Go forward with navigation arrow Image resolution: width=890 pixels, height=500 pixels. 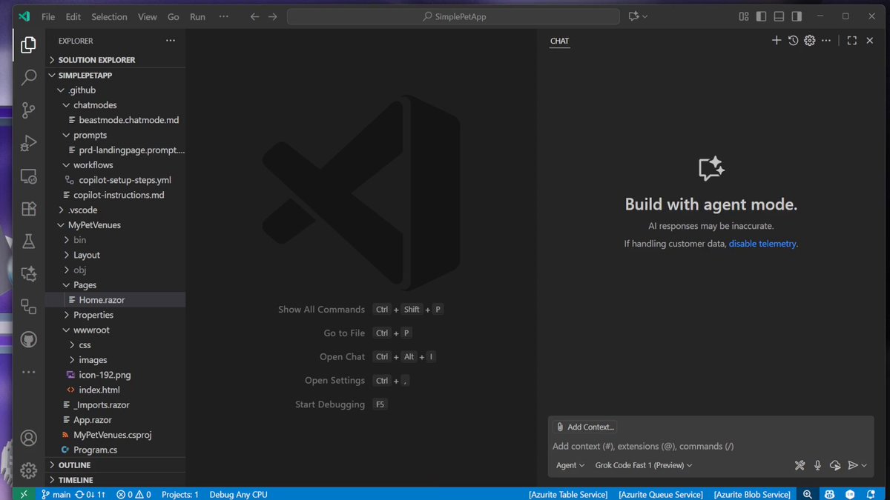[273, 16]
